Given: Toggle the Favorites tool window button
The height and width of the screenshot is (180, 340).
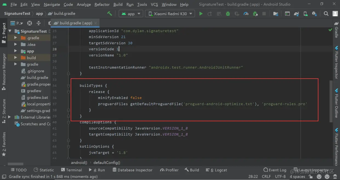Looking at the screenshot, I should point(4,144).
